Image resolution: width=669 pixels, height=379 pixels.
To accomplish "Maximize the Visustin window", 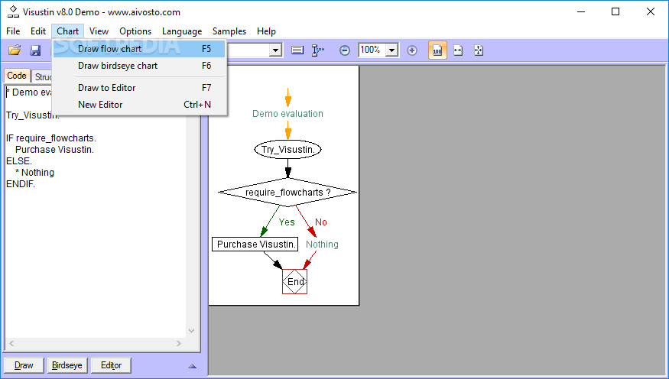I will tap(615, 12).
